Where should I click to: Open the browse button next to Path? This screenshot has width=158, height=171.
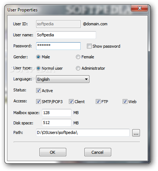point(136,133)
